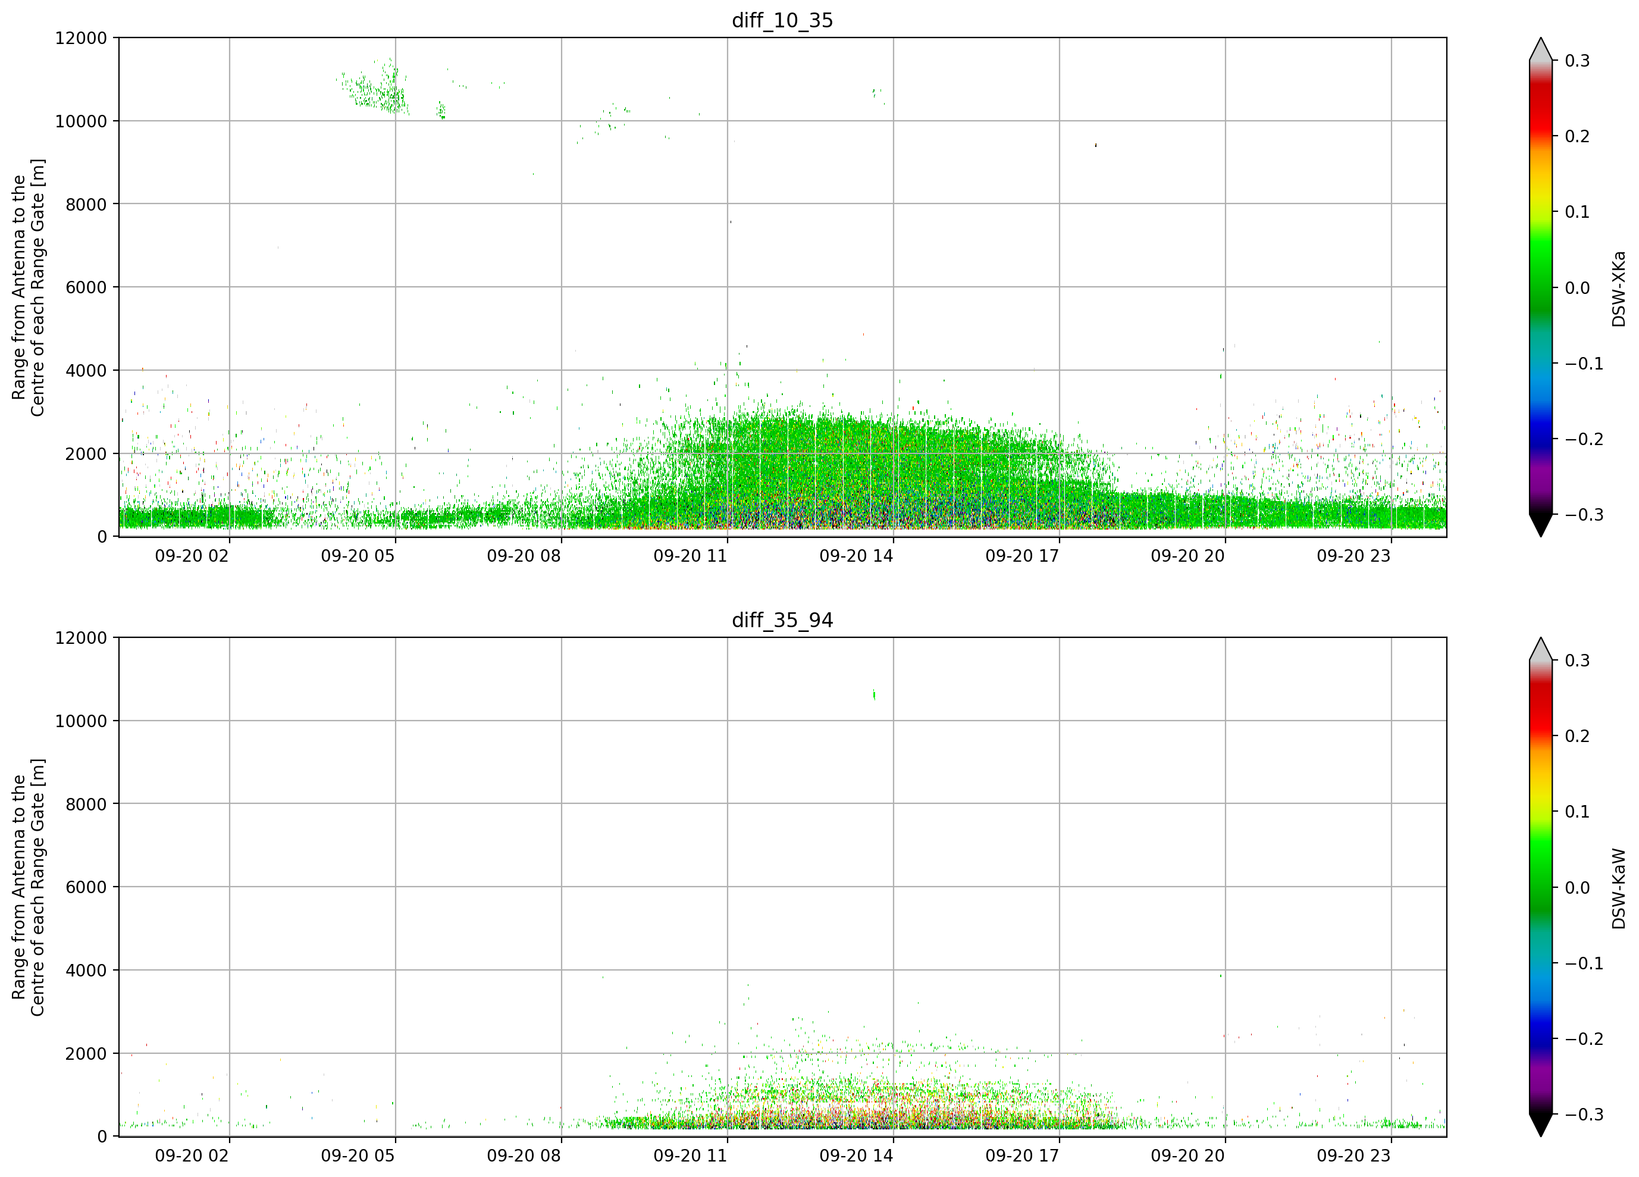
Task: Click the 0.0 tick on DSW-KaW colorbar
Action: [1578, 888]
